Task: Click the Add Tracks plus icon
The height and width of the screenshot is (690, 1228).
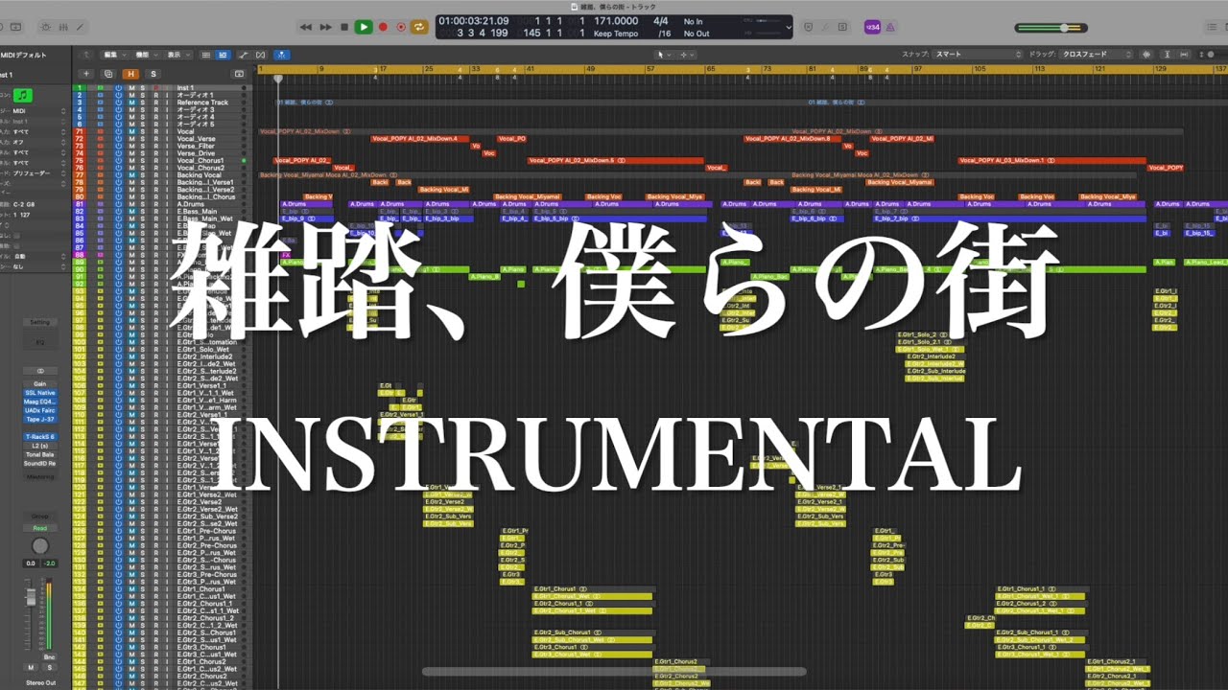Action: [85, 74]
